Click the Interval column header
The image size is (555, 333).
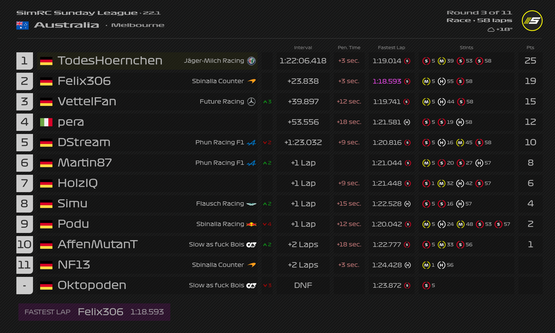303,47
